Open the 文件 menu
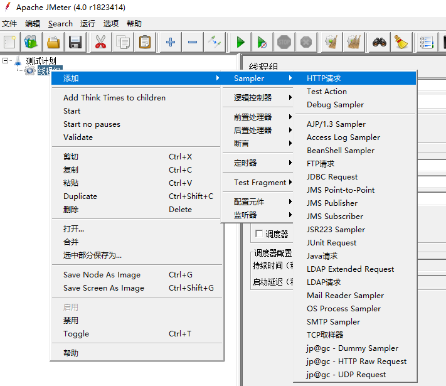This screenshot has width=446, height=386. click(x=9, y=24)
